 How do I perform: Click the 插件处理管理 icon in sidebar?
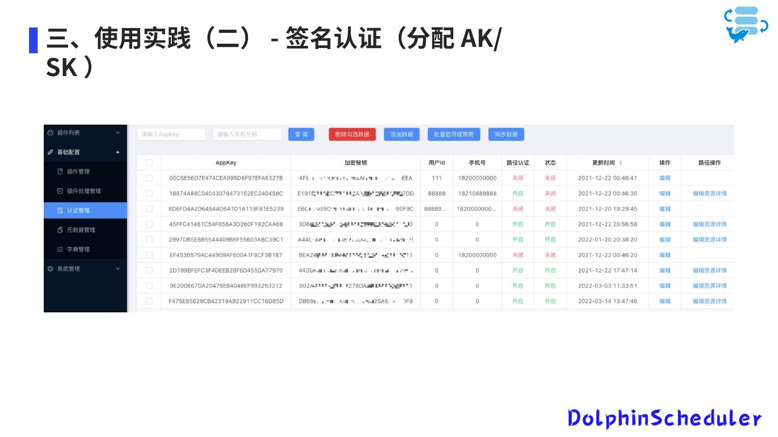point(60,191)
